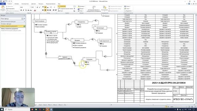Click align text right icon
197x111 pixels.
pos(48,10)
